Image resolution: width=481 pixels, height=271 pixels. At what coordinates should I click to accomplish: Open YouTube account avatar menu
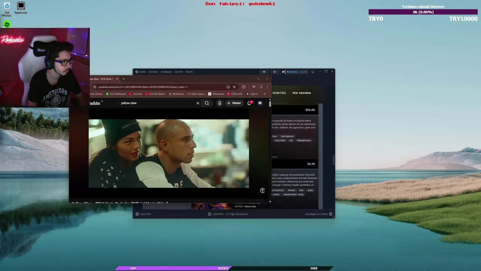[260, 103]
